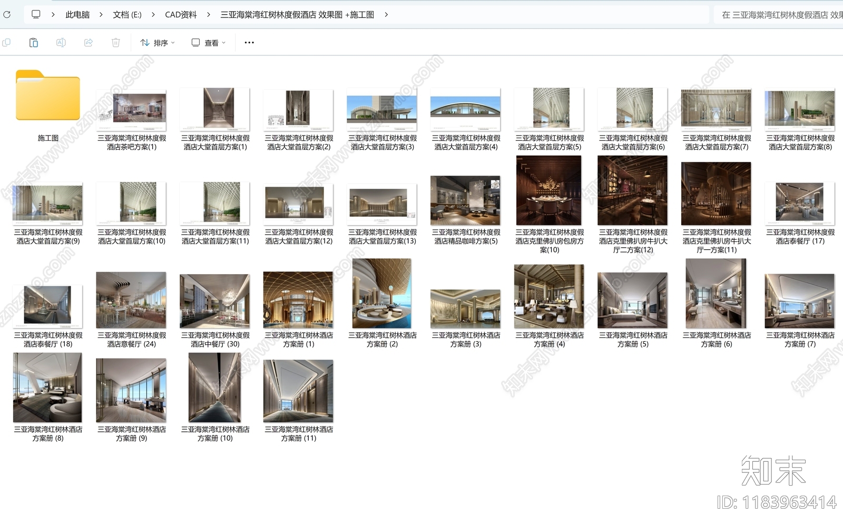Select 酒店大堂首层方案(1) thumbnail

click(x=215, y=109)
